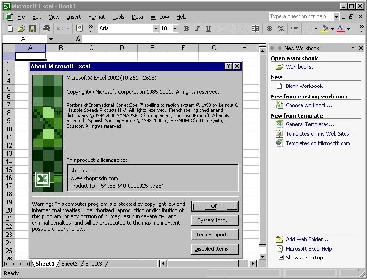Toggle Bold formatting
The width and height of the screenshot is (367, 279).
click(x=186, y=29)
